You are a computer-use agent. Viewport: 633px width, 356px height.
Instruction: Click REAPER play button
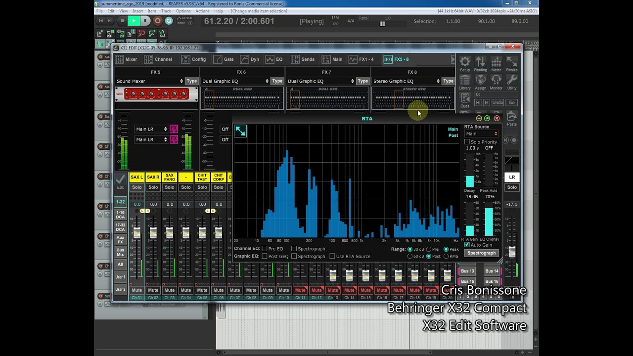pyautogui.click(x=134, y=21)
